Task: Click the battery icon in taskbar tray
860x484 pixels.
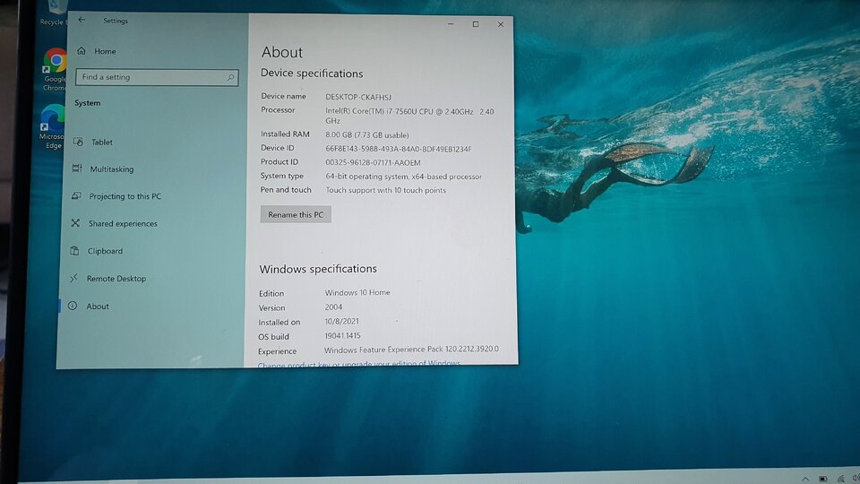Action: coord(822,479)
